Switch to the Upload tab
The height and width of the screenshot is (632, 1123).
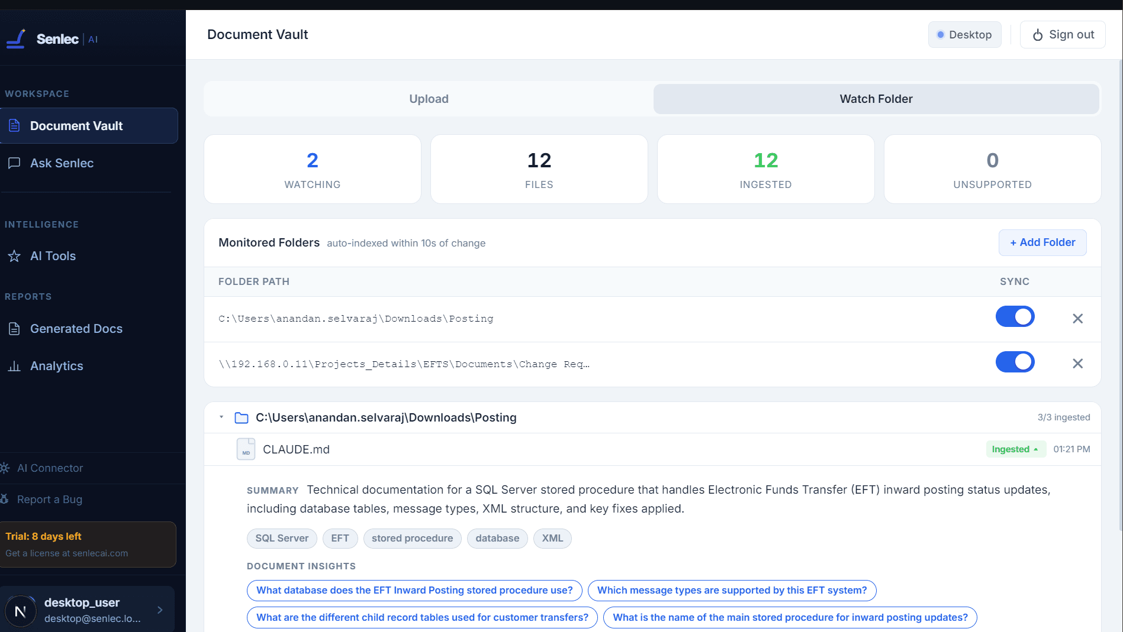429,99
